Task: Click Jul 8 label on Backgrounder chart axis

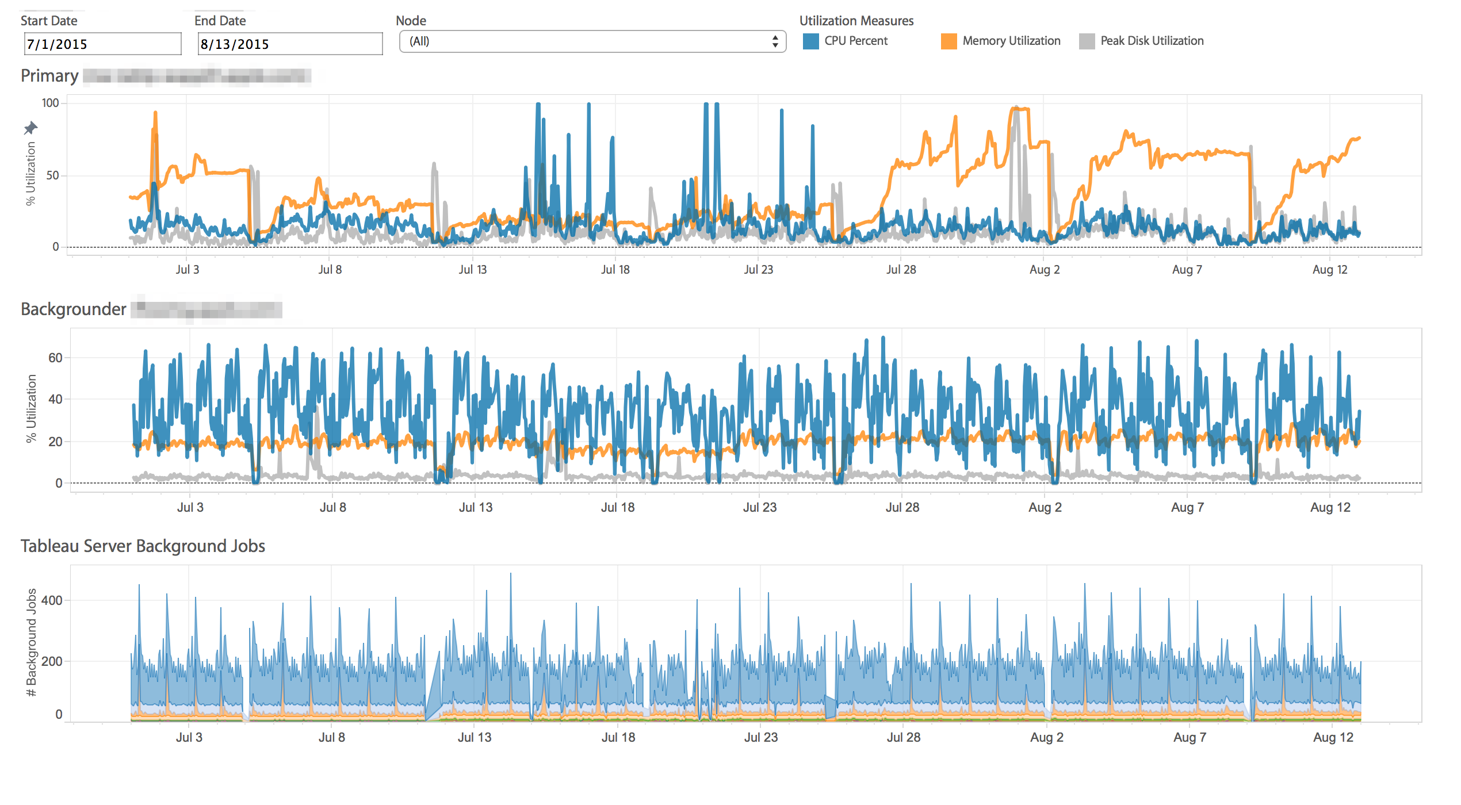Action: [x=333, y=507]
